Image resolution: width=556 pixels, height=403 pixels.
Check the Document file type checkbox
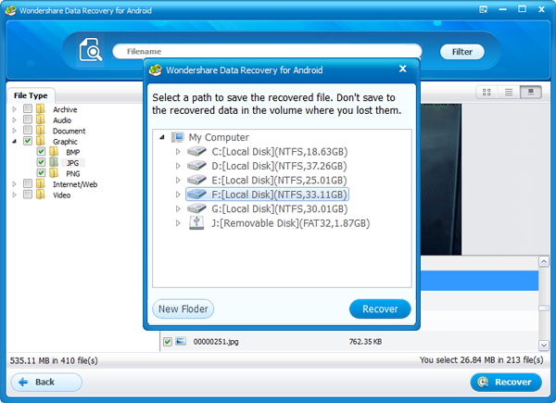point(28,130)
